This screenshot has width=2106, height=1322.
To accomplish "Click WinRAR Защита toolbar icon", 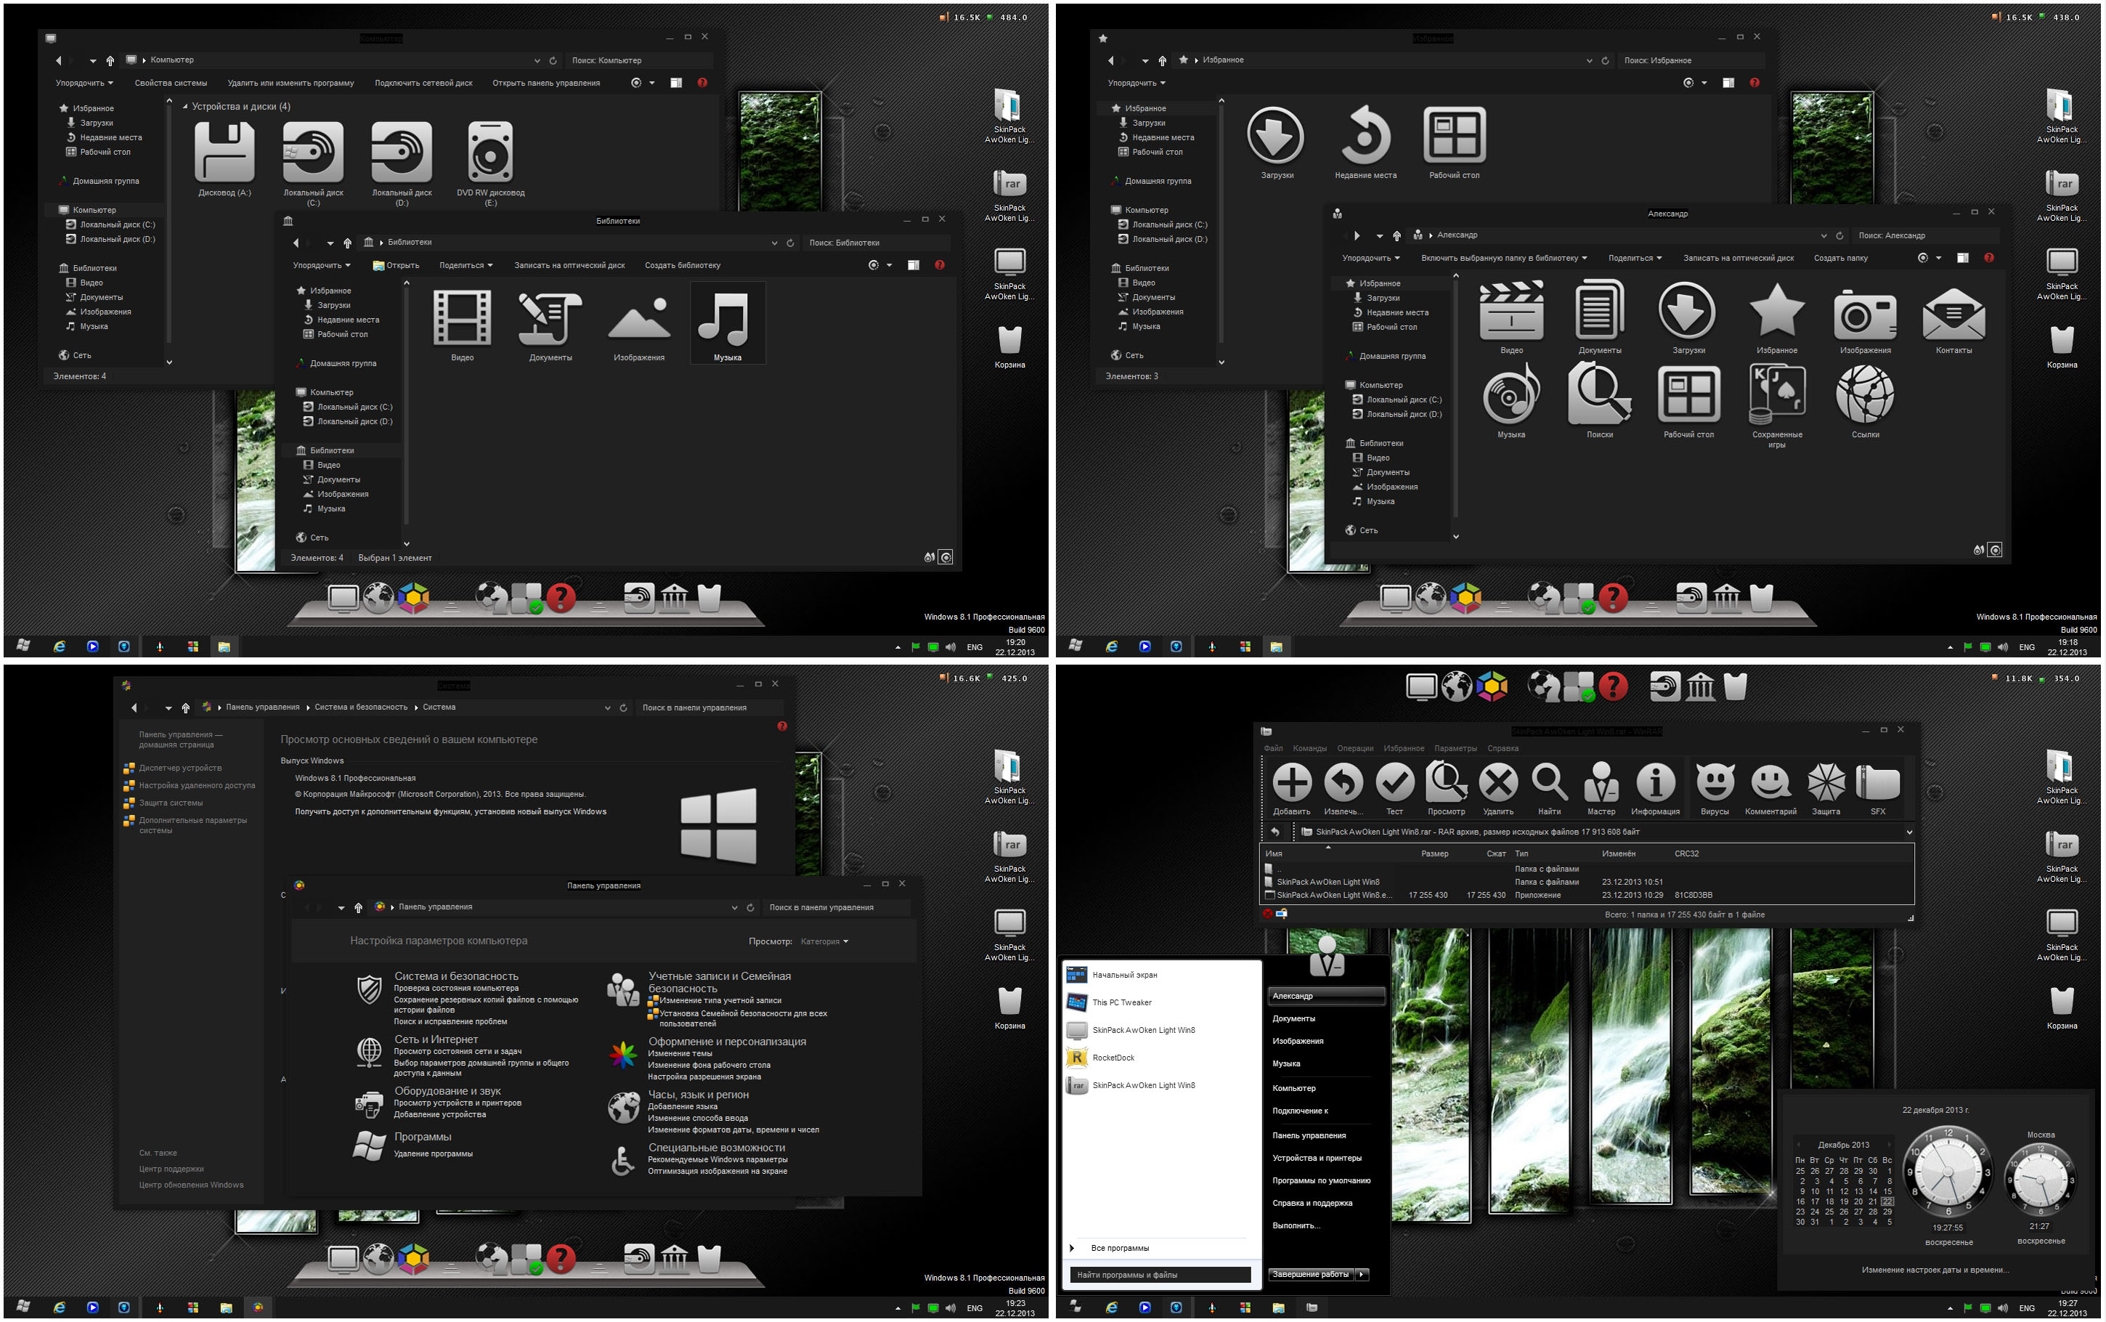I will tap(1826, 789).
